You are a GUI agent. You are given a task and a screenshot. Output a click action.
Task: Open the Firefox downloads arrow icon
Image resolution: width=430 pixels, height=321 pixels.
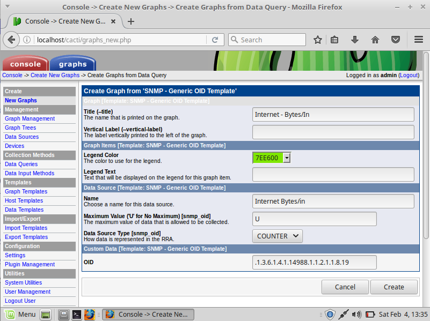tap(354, 40)
